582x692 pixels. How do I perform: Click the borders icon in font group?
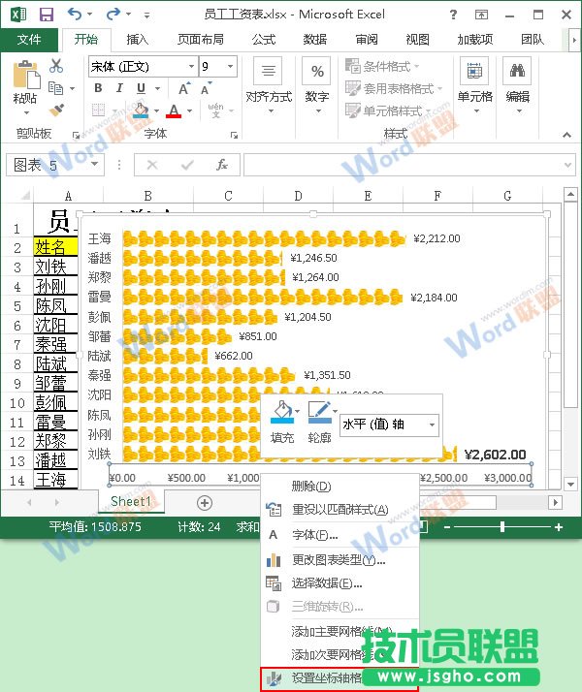pos(98,110)
